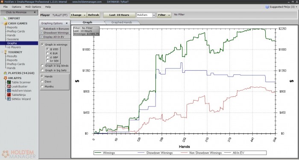This screenshot has width=299, height=160.
Task: Toggle Display All-In EV checkbox
Action: [x=41, y=37]
